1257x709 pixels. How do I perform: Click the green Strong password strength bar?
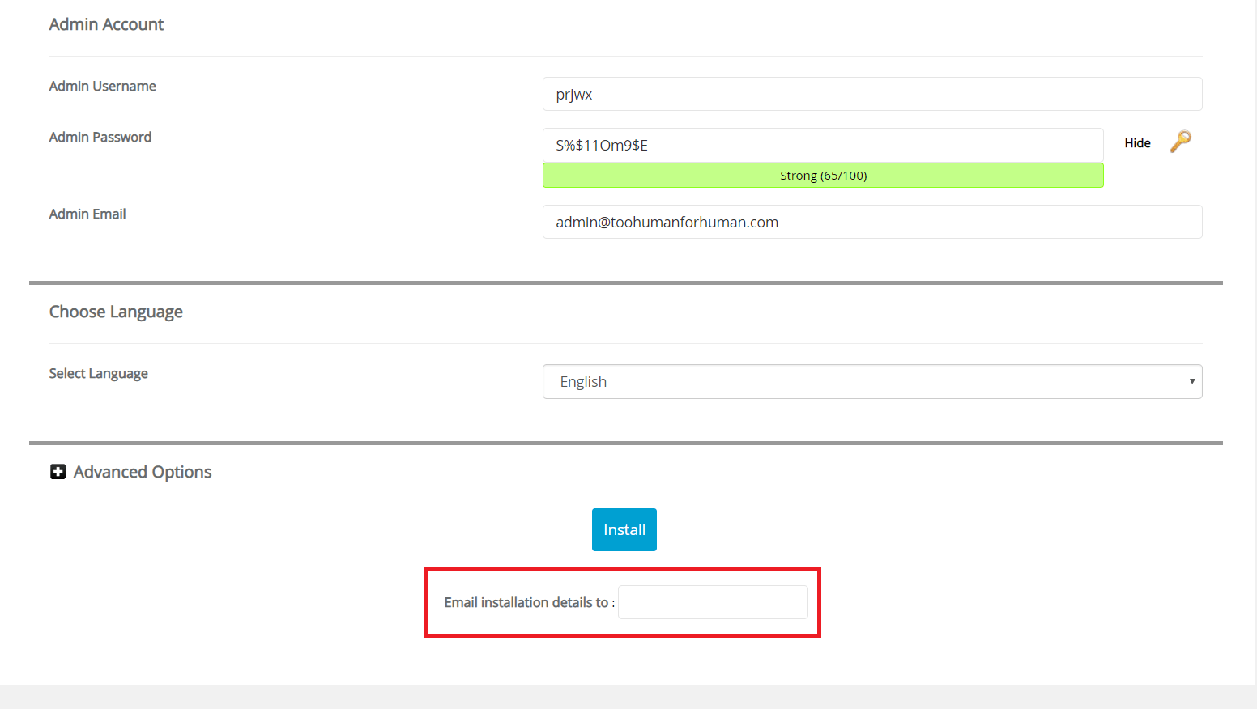pos(822,176)
